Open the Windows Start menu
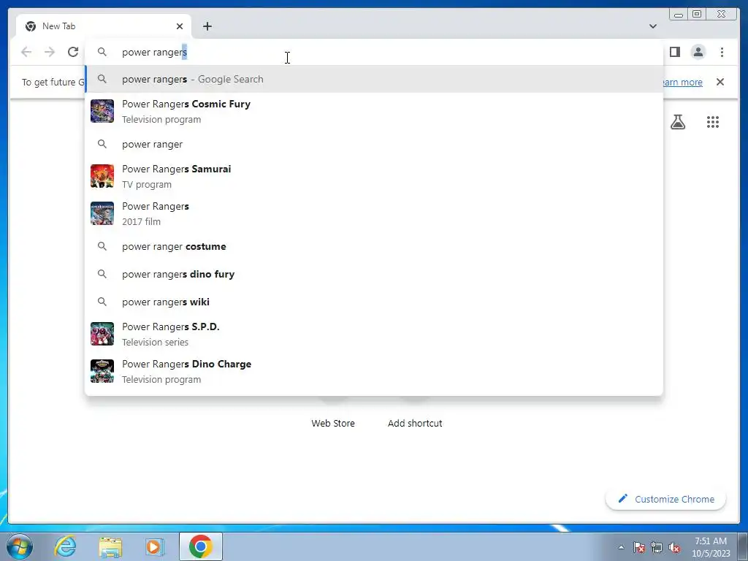This screenshot has width=748, height=561. tap(20, 546)
